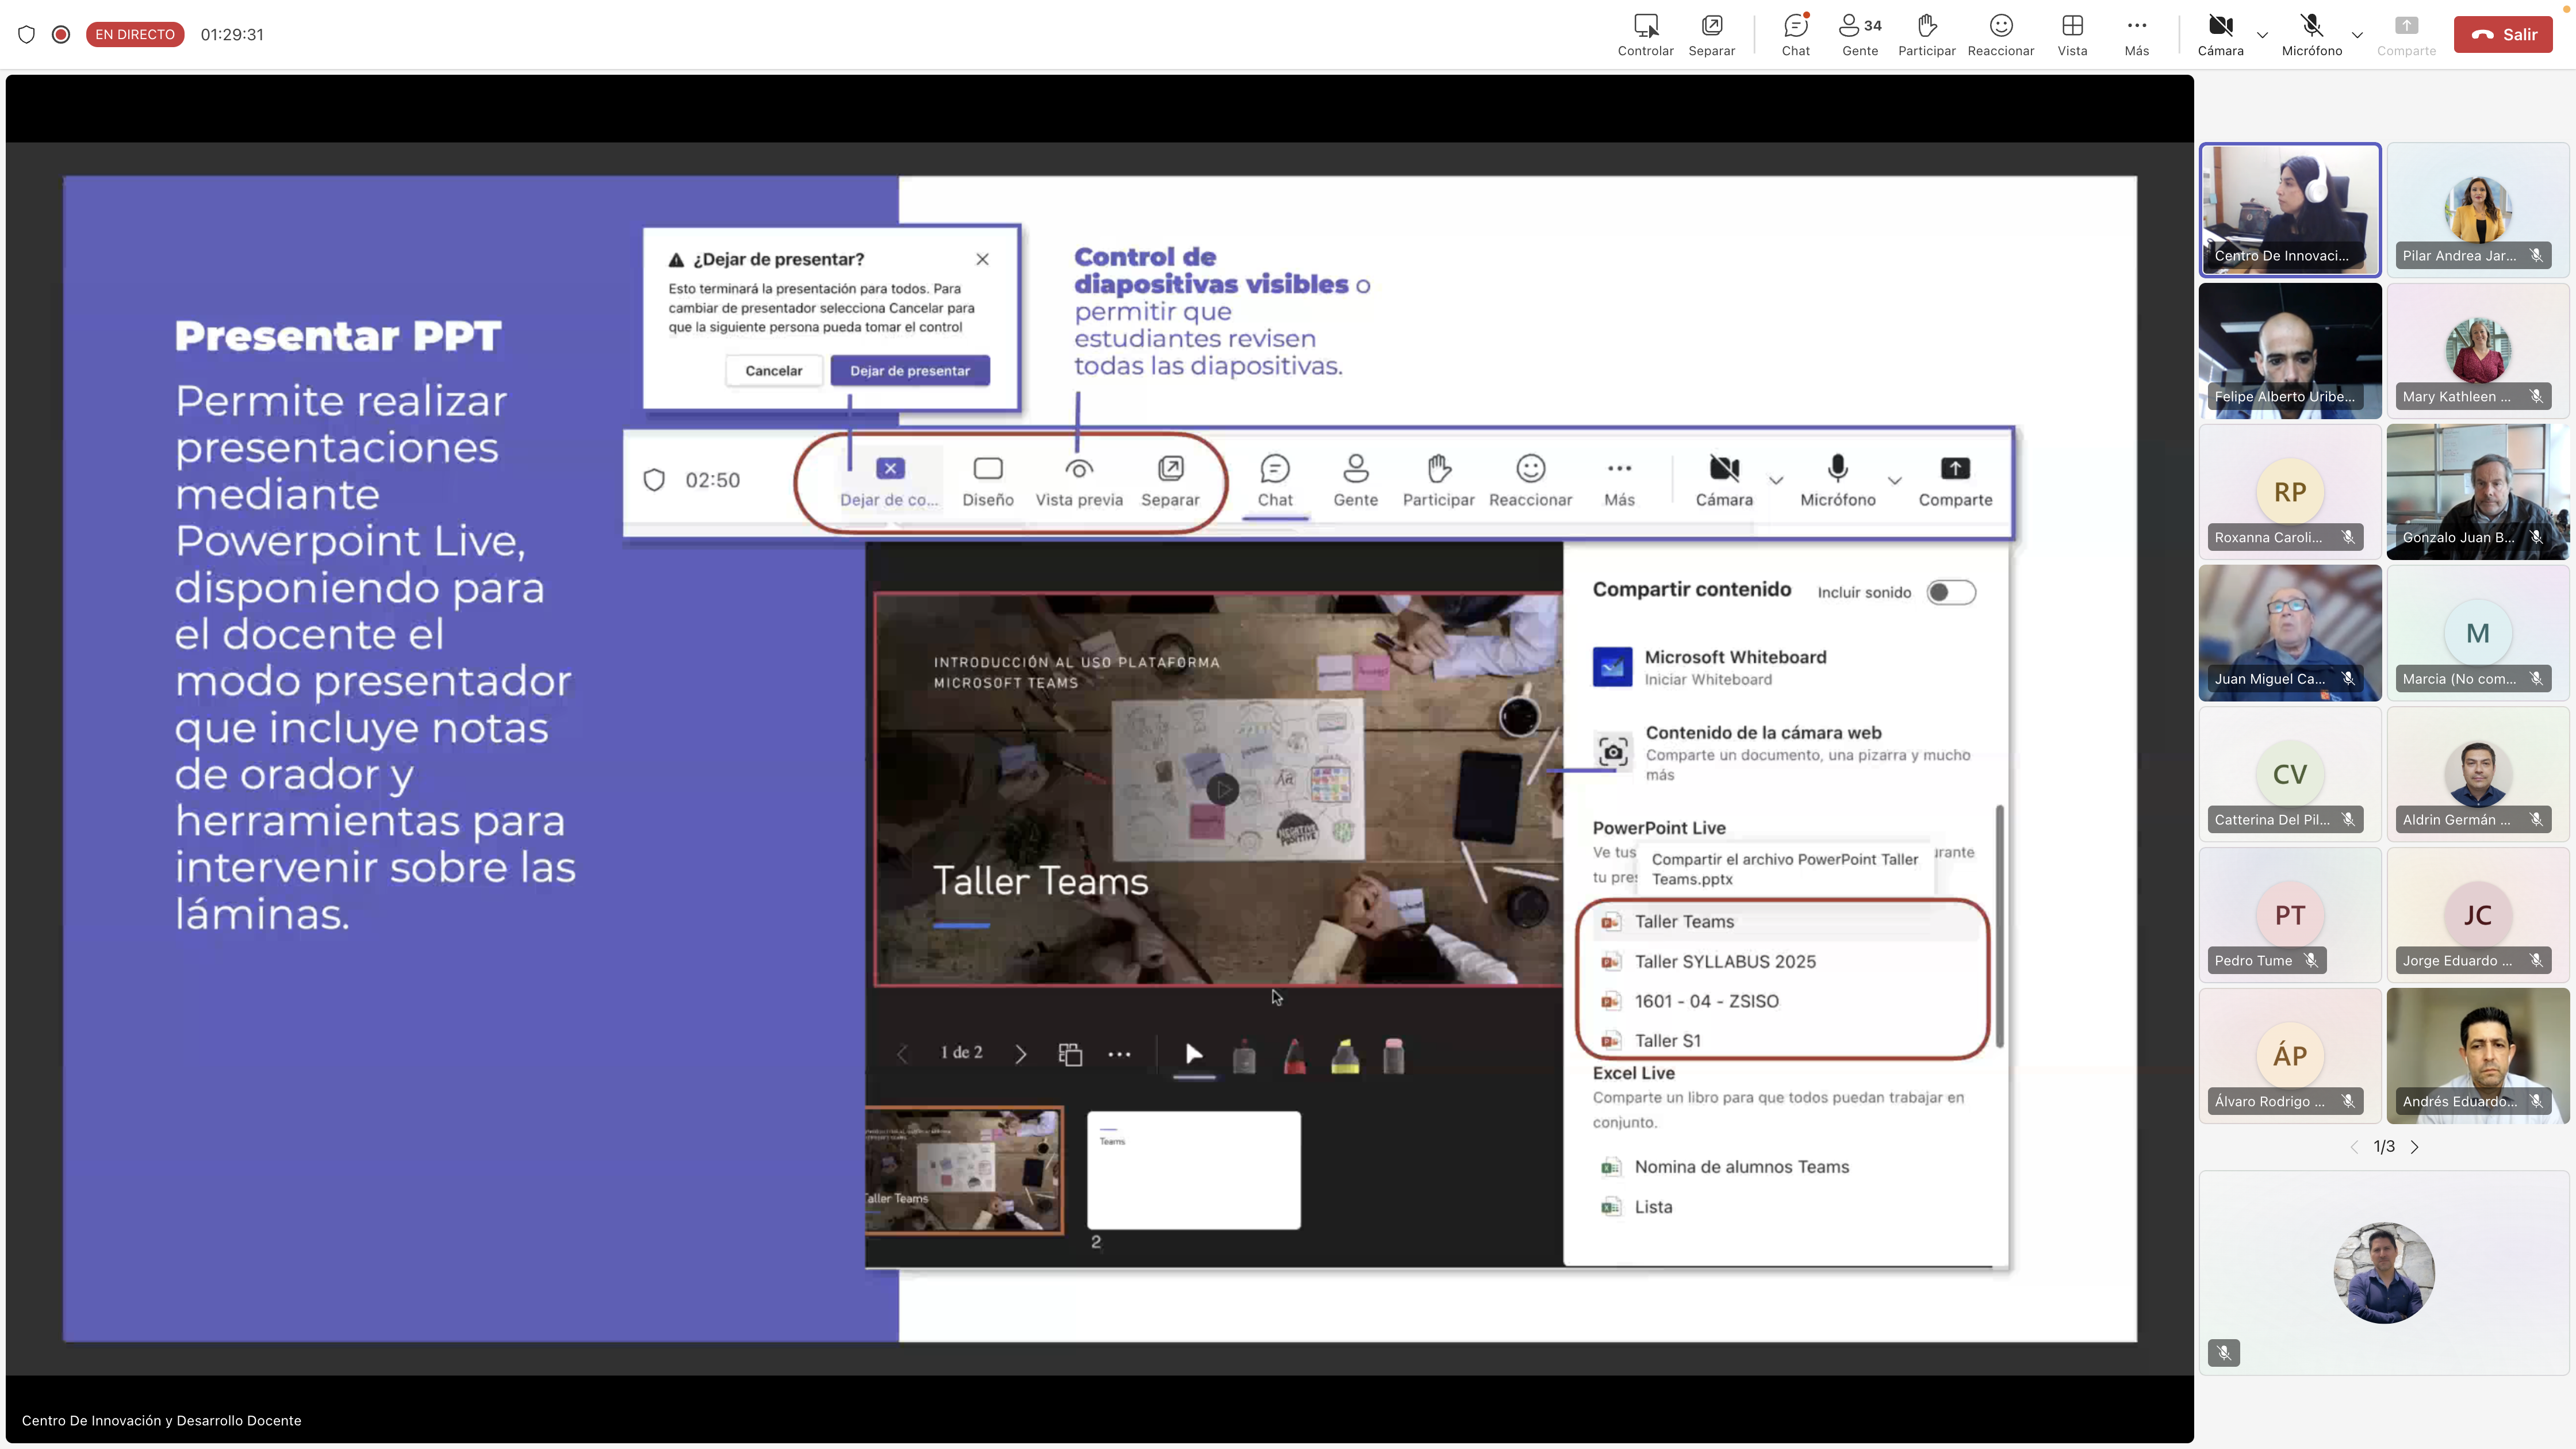The height and width of the screenshot is (1449, 2576).
Task: Click the M avatar of Marcia
Action: coord(2477,632)
